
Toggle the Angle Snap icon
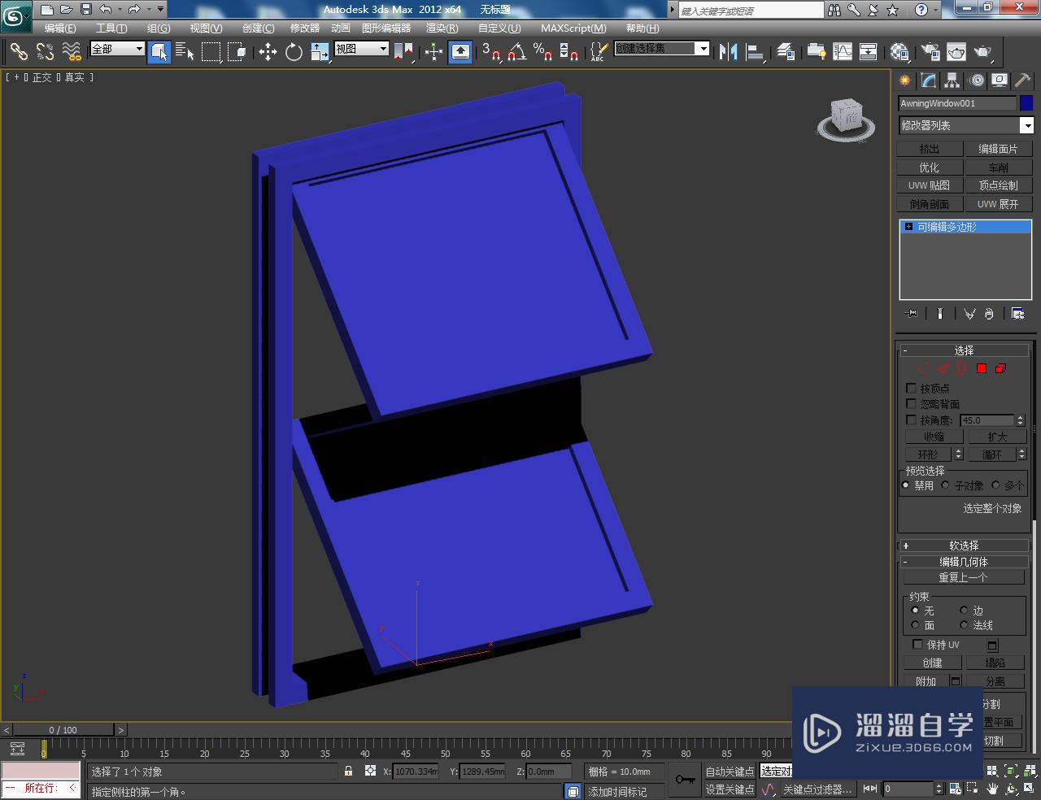pyautogui.click(x=516, y=52)
